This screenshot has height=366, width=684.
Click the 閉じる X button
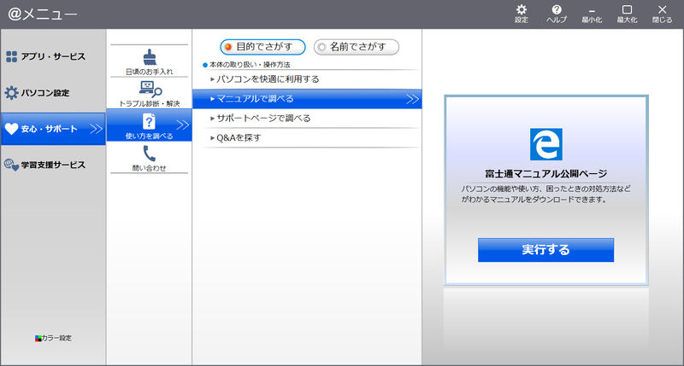click(662, 14)
